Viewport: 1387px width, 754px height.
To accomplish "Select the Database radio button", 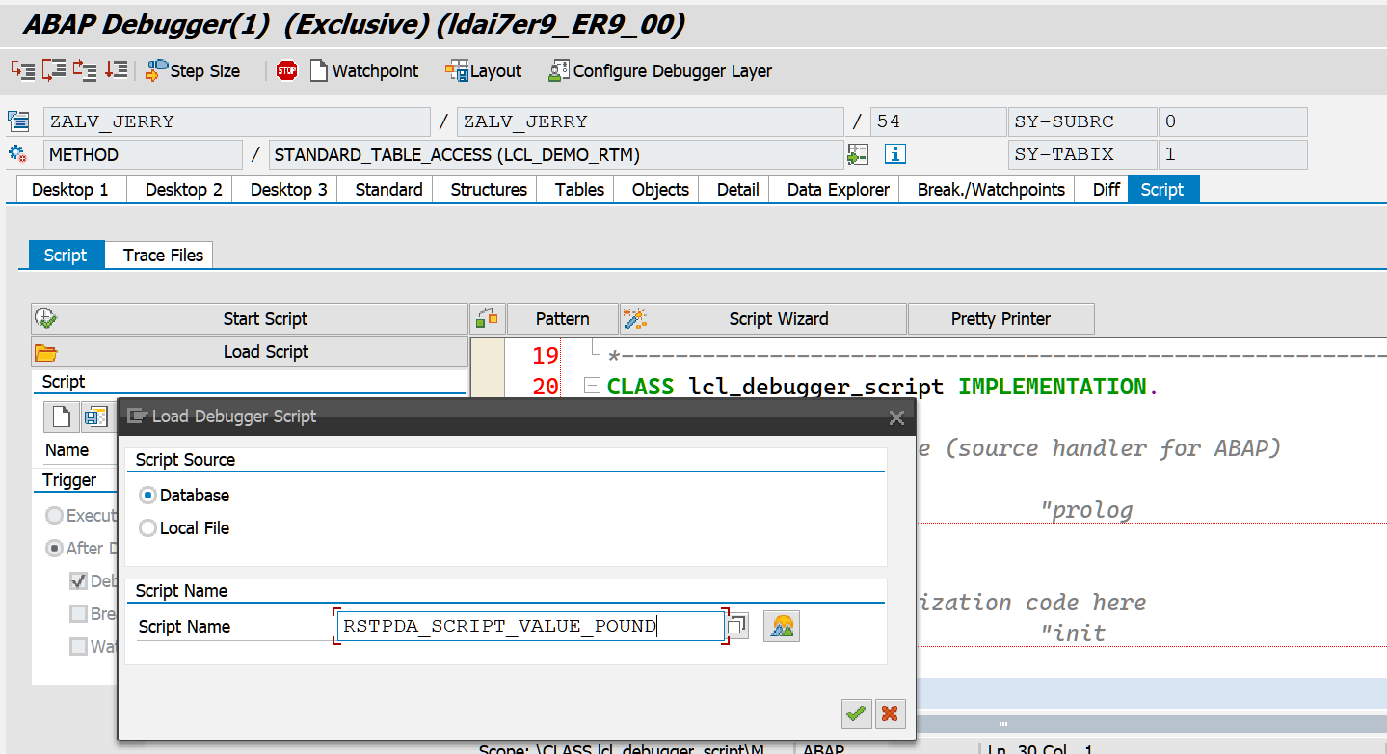I will coord(147,496).
